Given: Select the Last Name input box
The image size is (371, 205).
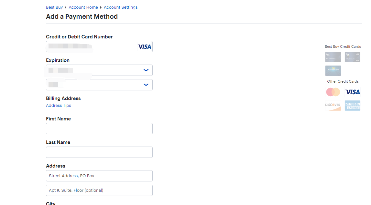Looking at the screenshot, I should [x=99, y=152].
